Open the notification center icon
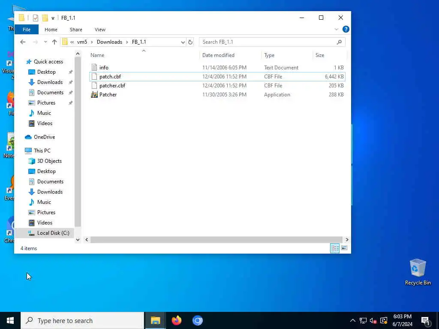439x329 pixels. (x=425, y=321)
